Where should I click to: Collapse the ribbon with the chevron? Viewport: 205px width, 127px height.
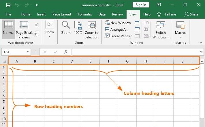pyautogui.click(x=201, y=43)
